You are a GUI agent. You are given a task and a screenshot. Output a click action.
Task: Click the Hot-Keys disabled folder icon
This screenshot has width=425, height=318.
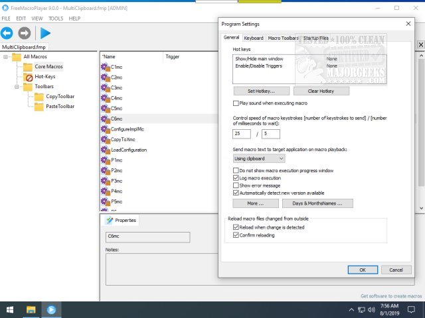coord(28,77)
